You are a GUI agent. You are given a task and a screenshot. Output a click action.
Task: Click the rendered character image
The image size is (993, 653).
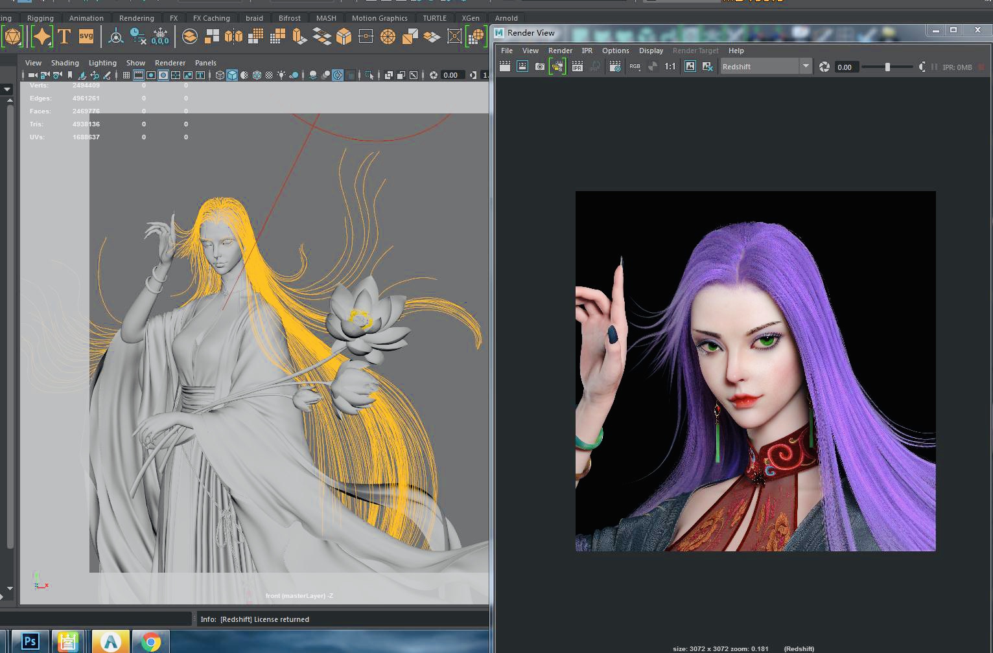756,371
